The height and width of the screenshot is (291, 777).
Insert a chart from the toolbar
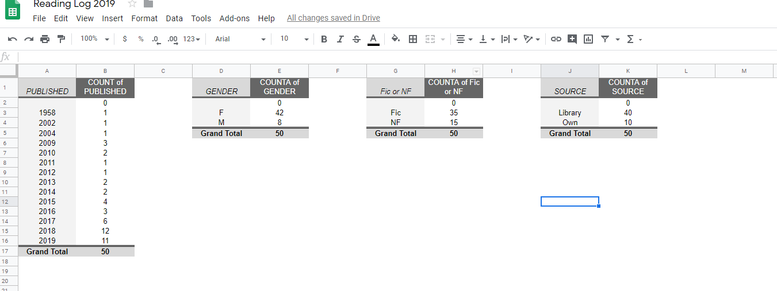(588, 39)
